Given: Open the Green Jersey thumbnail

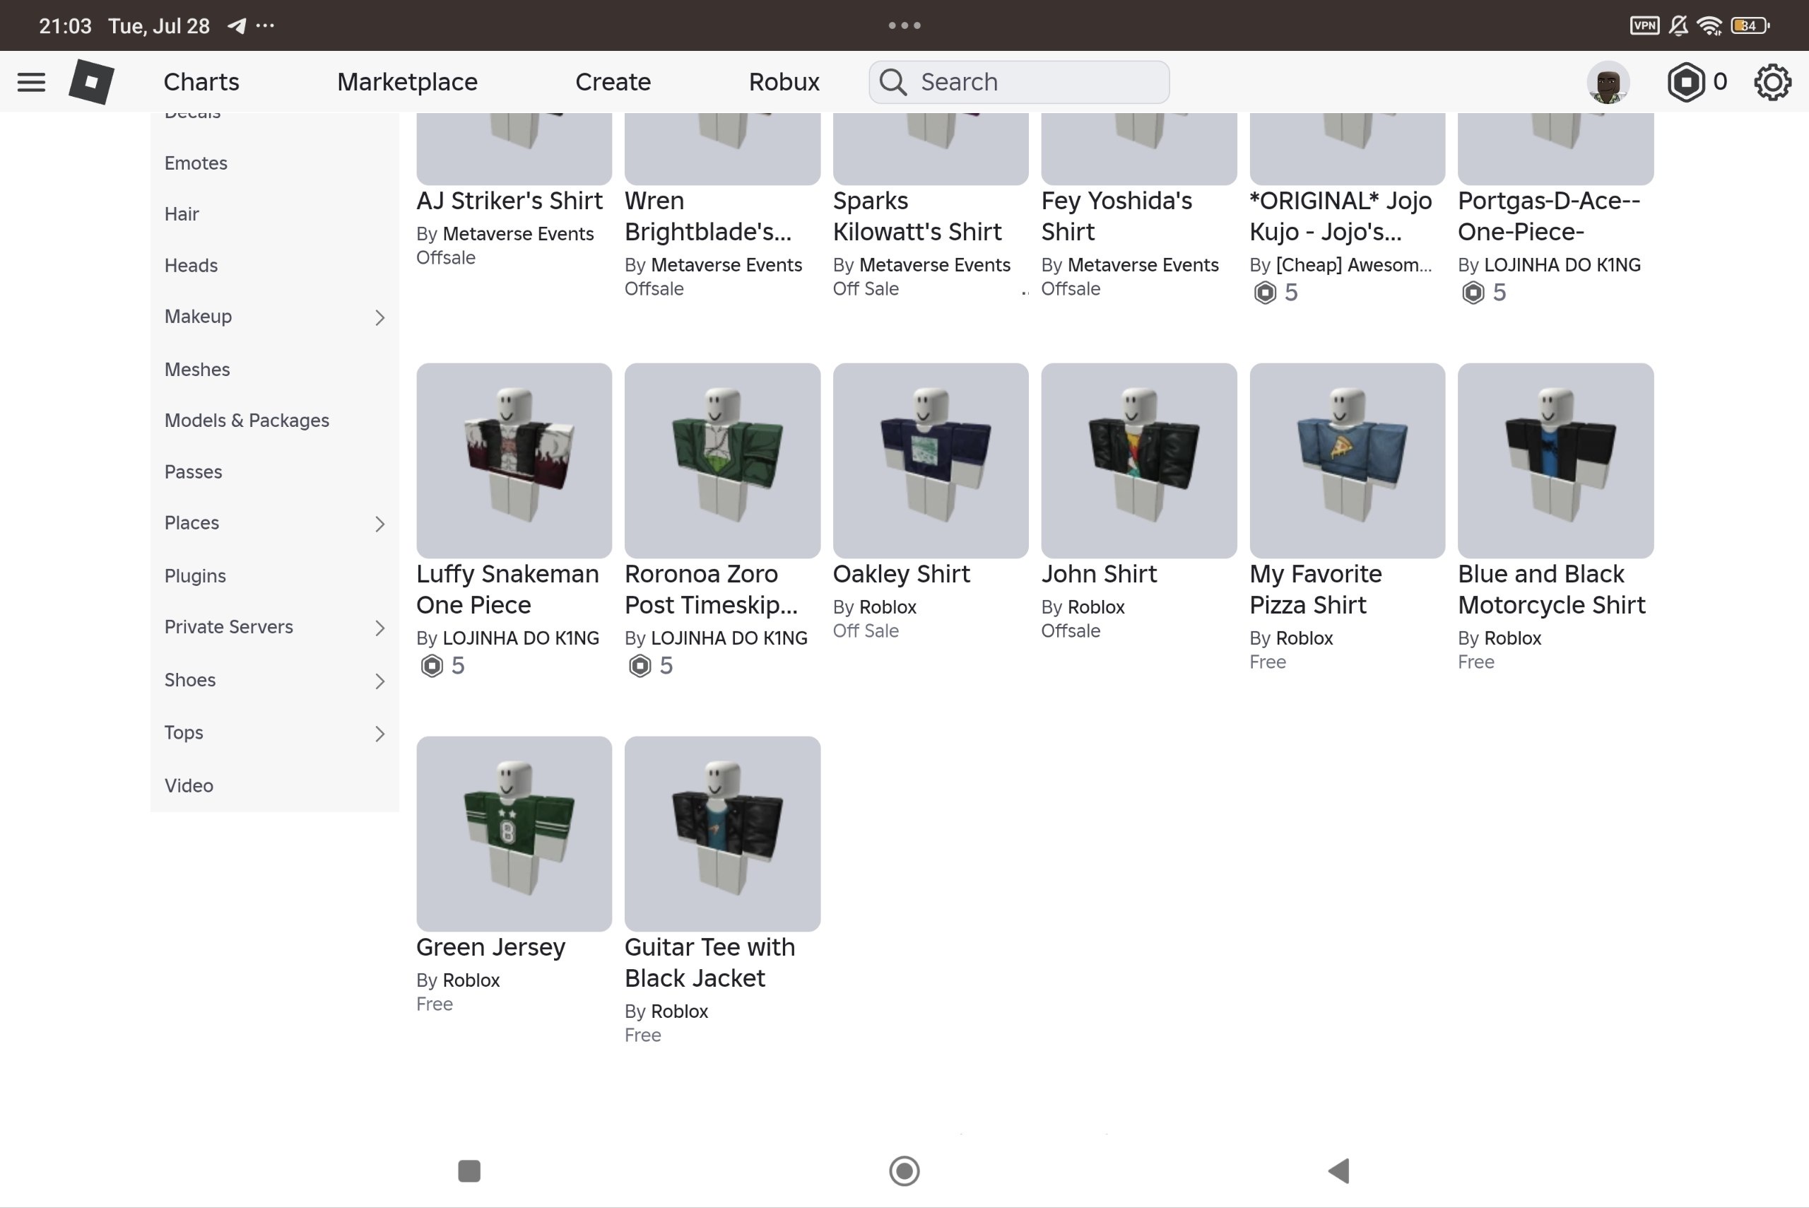Looking at the screenshot, I should pos(514,833).
